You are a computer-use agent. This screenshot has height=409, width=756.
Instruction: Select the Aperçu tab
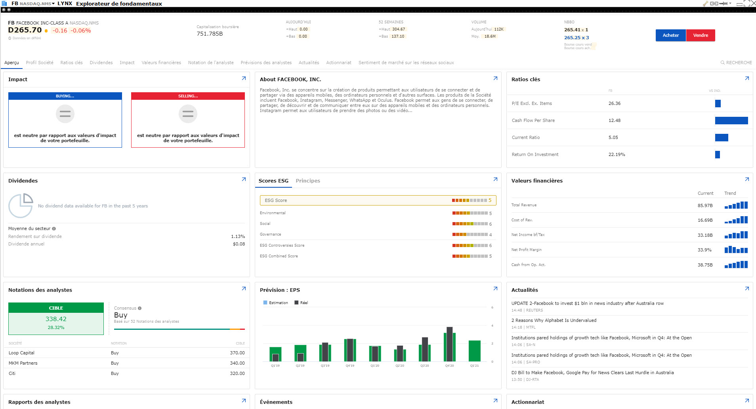point(11,63)
